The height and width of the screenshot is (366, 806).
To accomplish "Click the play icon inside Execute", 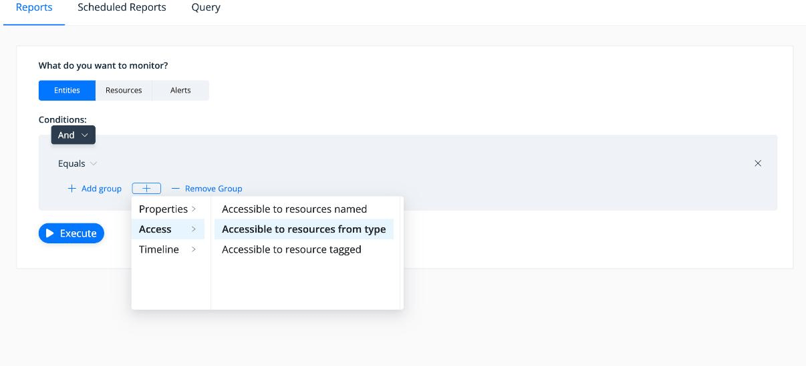I will [50, 233].
